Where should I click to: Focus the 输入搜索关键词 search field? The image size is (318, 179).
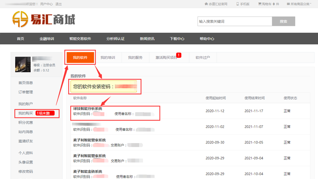click(235, 21)
